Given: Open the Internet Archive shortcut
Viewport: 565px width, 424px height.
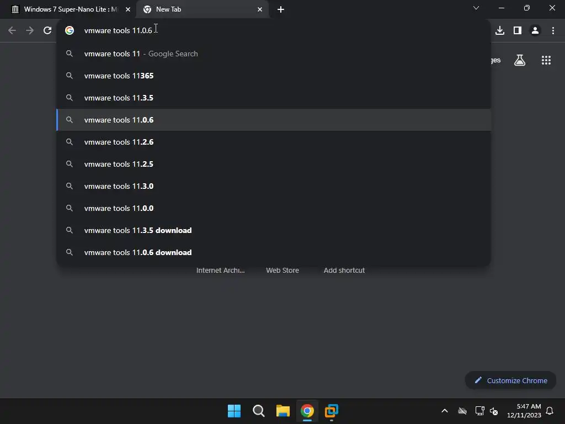Looking at the screenshot, I should (x=221, y=271).
